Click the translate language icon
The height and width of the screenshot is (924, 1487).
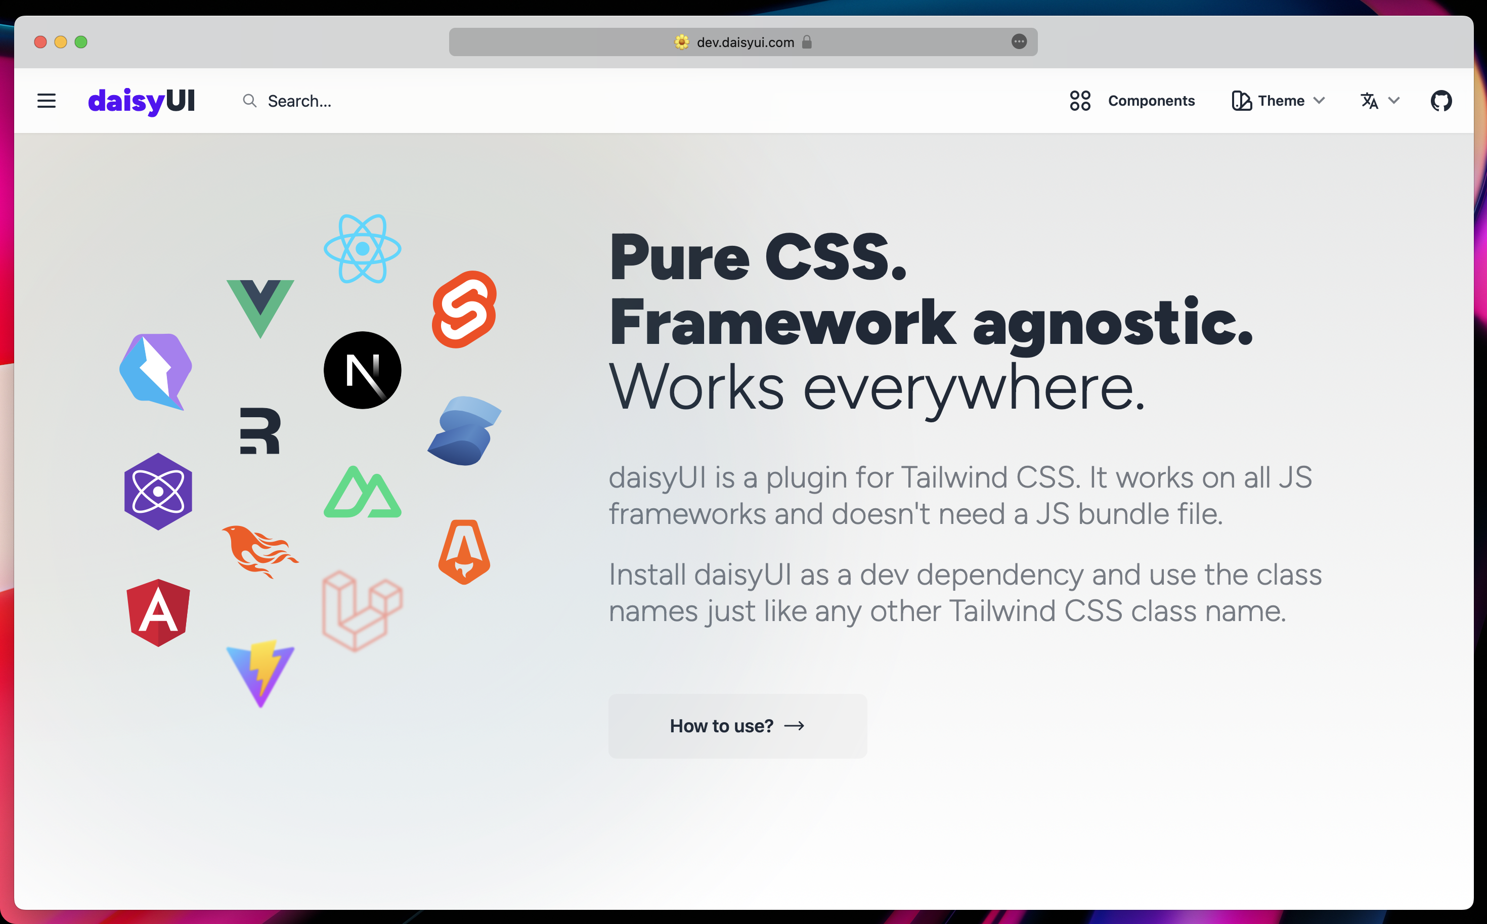[1369, 101]
